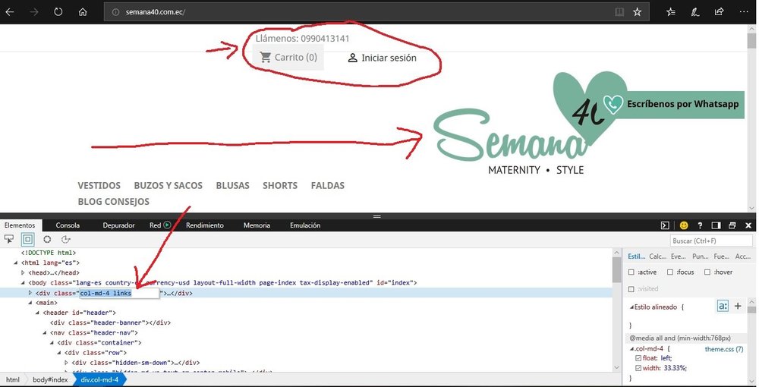
Task: Expand the head node
Action: tap(24, 273)
